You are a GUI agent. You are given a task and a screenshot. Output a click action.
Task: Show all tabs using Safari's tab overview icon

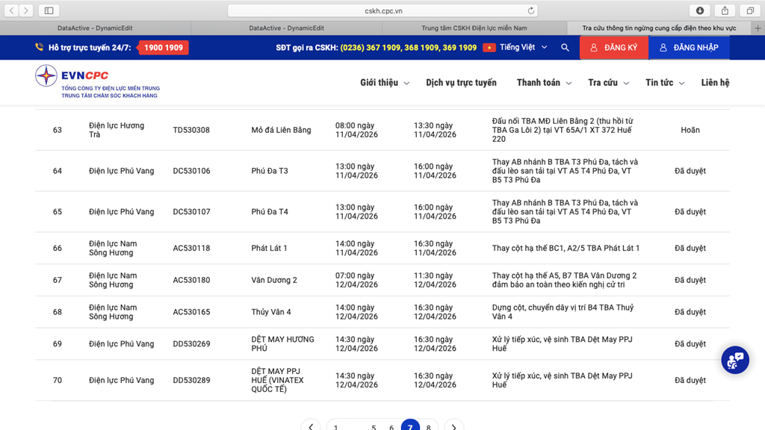pos(749,10)
